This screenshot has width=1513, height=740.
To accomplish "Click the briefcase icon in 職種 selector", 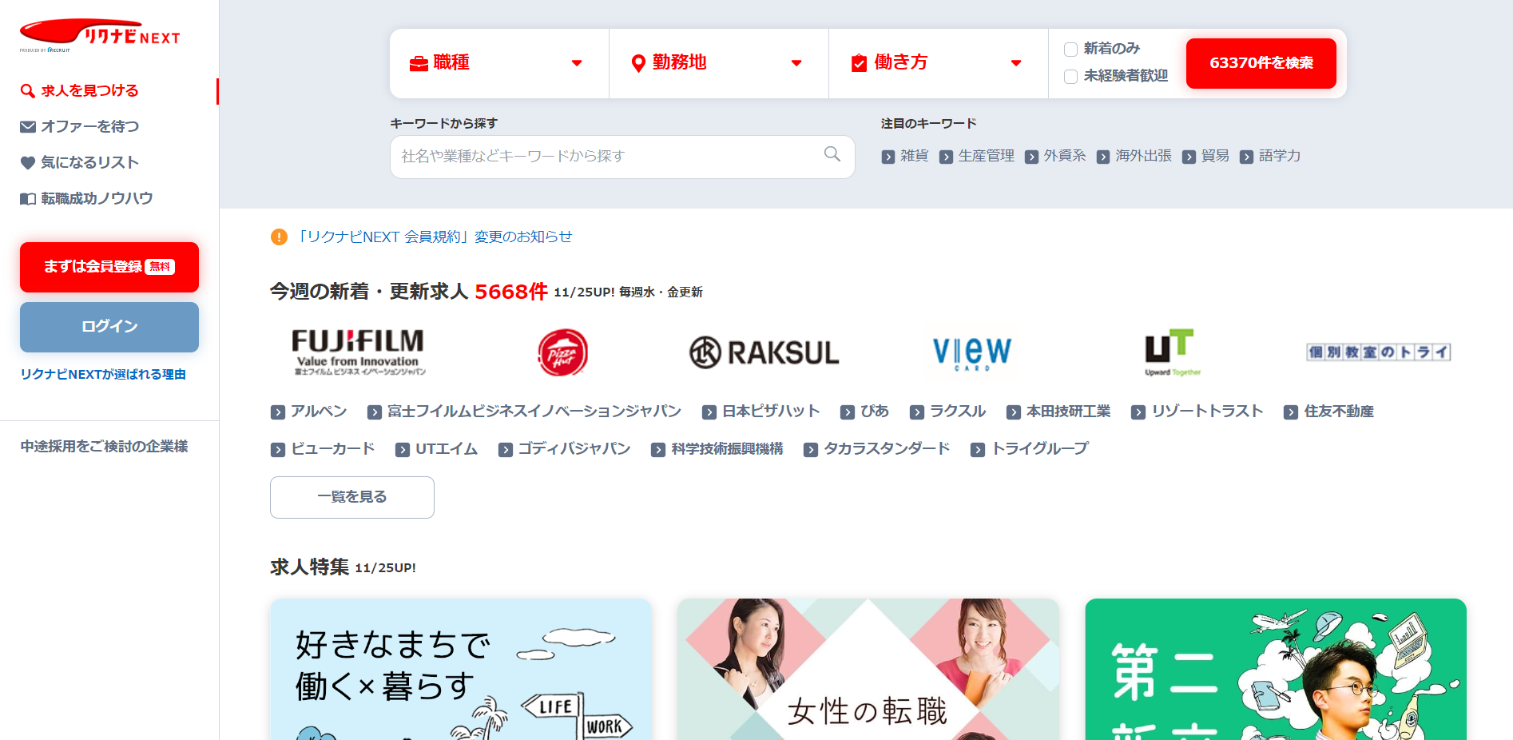I will click(x=419, y=63).
